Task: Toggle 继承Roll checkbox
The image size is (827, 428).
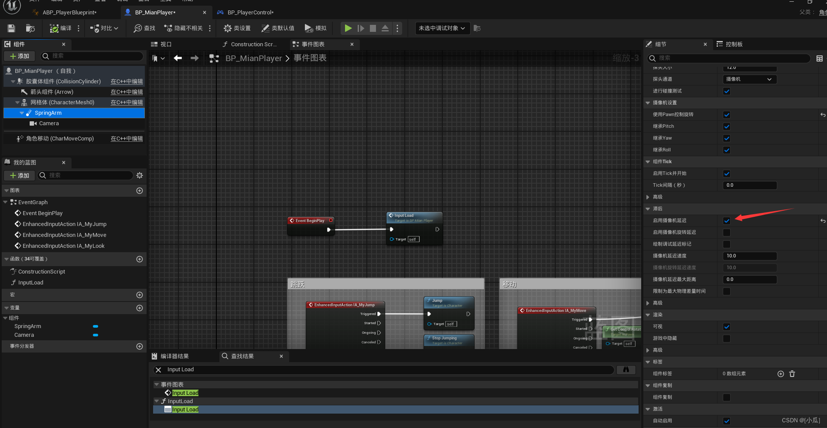Action: pos(727,150)
